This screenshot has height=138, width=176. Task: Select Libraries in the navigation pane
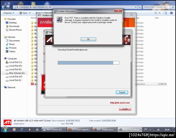click(x=11, y=37)
